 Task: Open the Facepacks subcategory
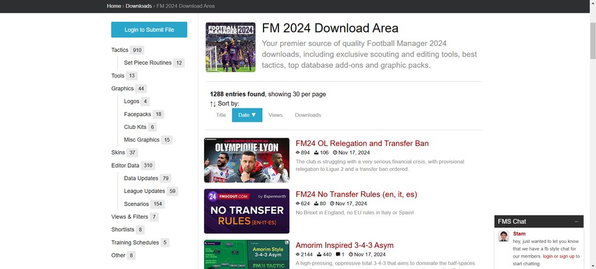tap(137, 115)
